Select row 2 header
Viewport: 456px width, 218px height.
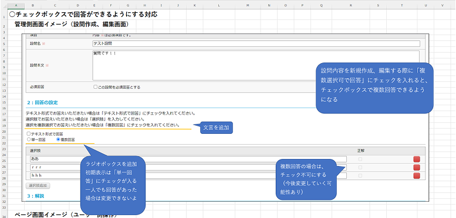[4, 25]
